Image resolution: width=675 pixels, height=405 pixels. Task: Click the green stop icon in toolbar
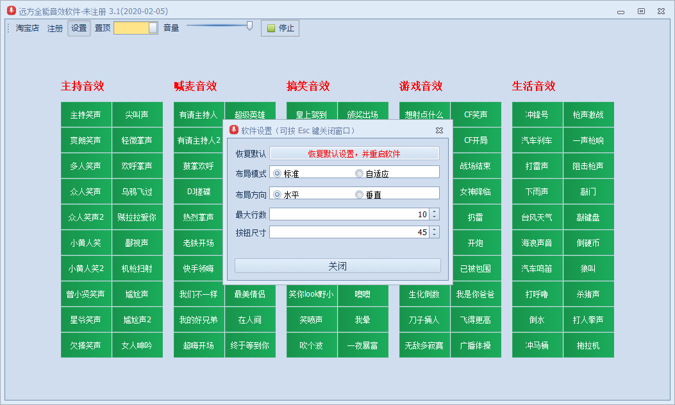click(271, 28)
